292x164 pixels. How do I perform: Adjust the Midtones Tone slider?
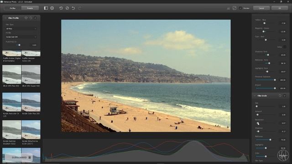[x=269, y=63]
